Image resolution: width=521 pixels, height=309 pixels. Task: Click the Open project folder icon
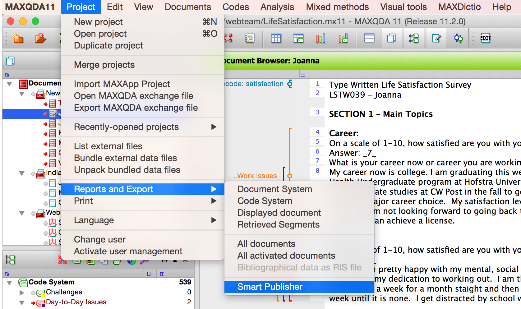[x=40, y=38]
